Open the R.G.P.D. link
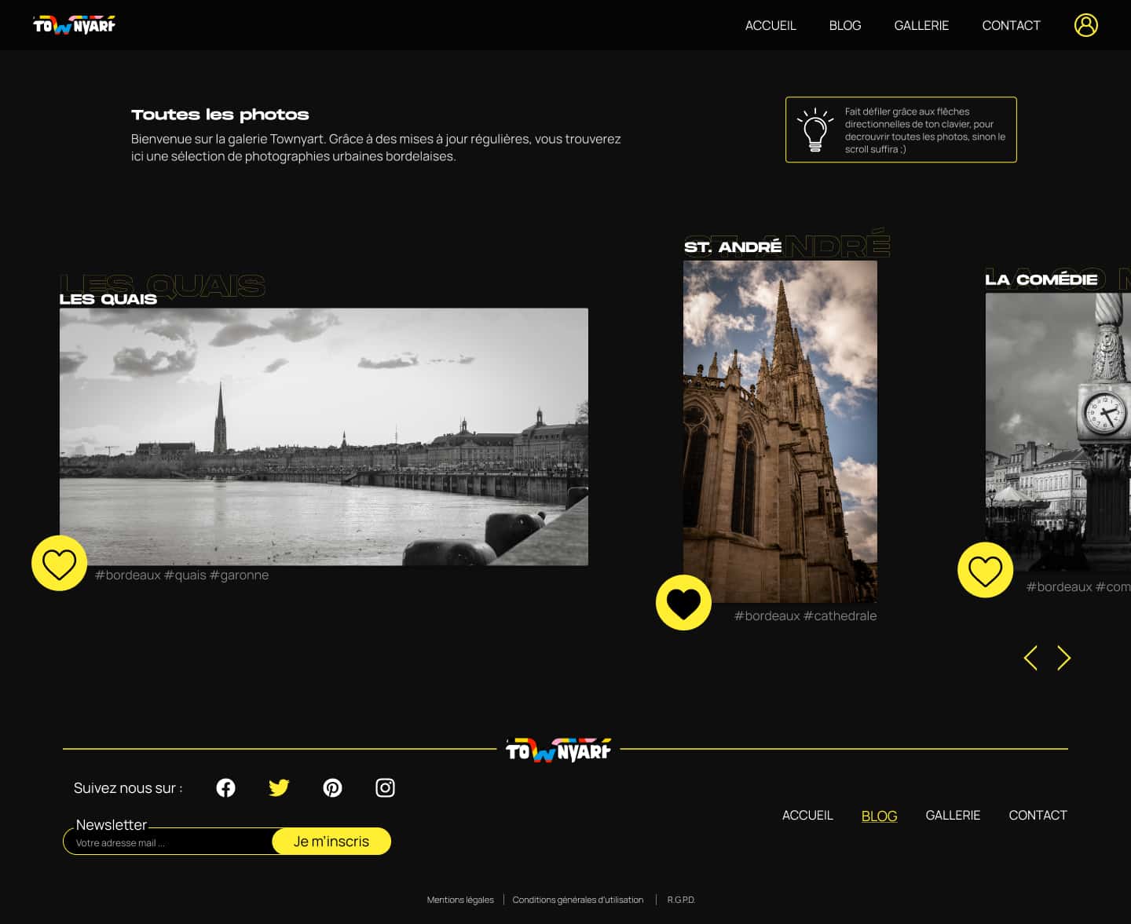The width and height of the screenshot is (1131, 924). 681,900
